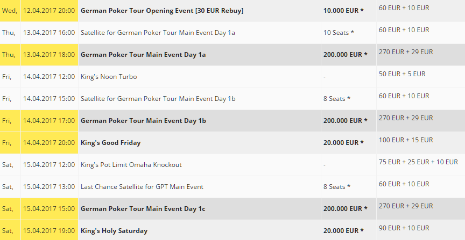Click the 15.04.2017 19:00 date cell
The width and height of the screenshot is (465, 240).
pos(49,231)
